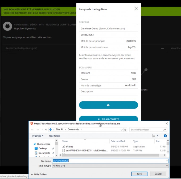The width and height of the screenshot is (181, 179).
Task: Click NapoleonDynamite username on background page
Action: [x=25, y=29]
